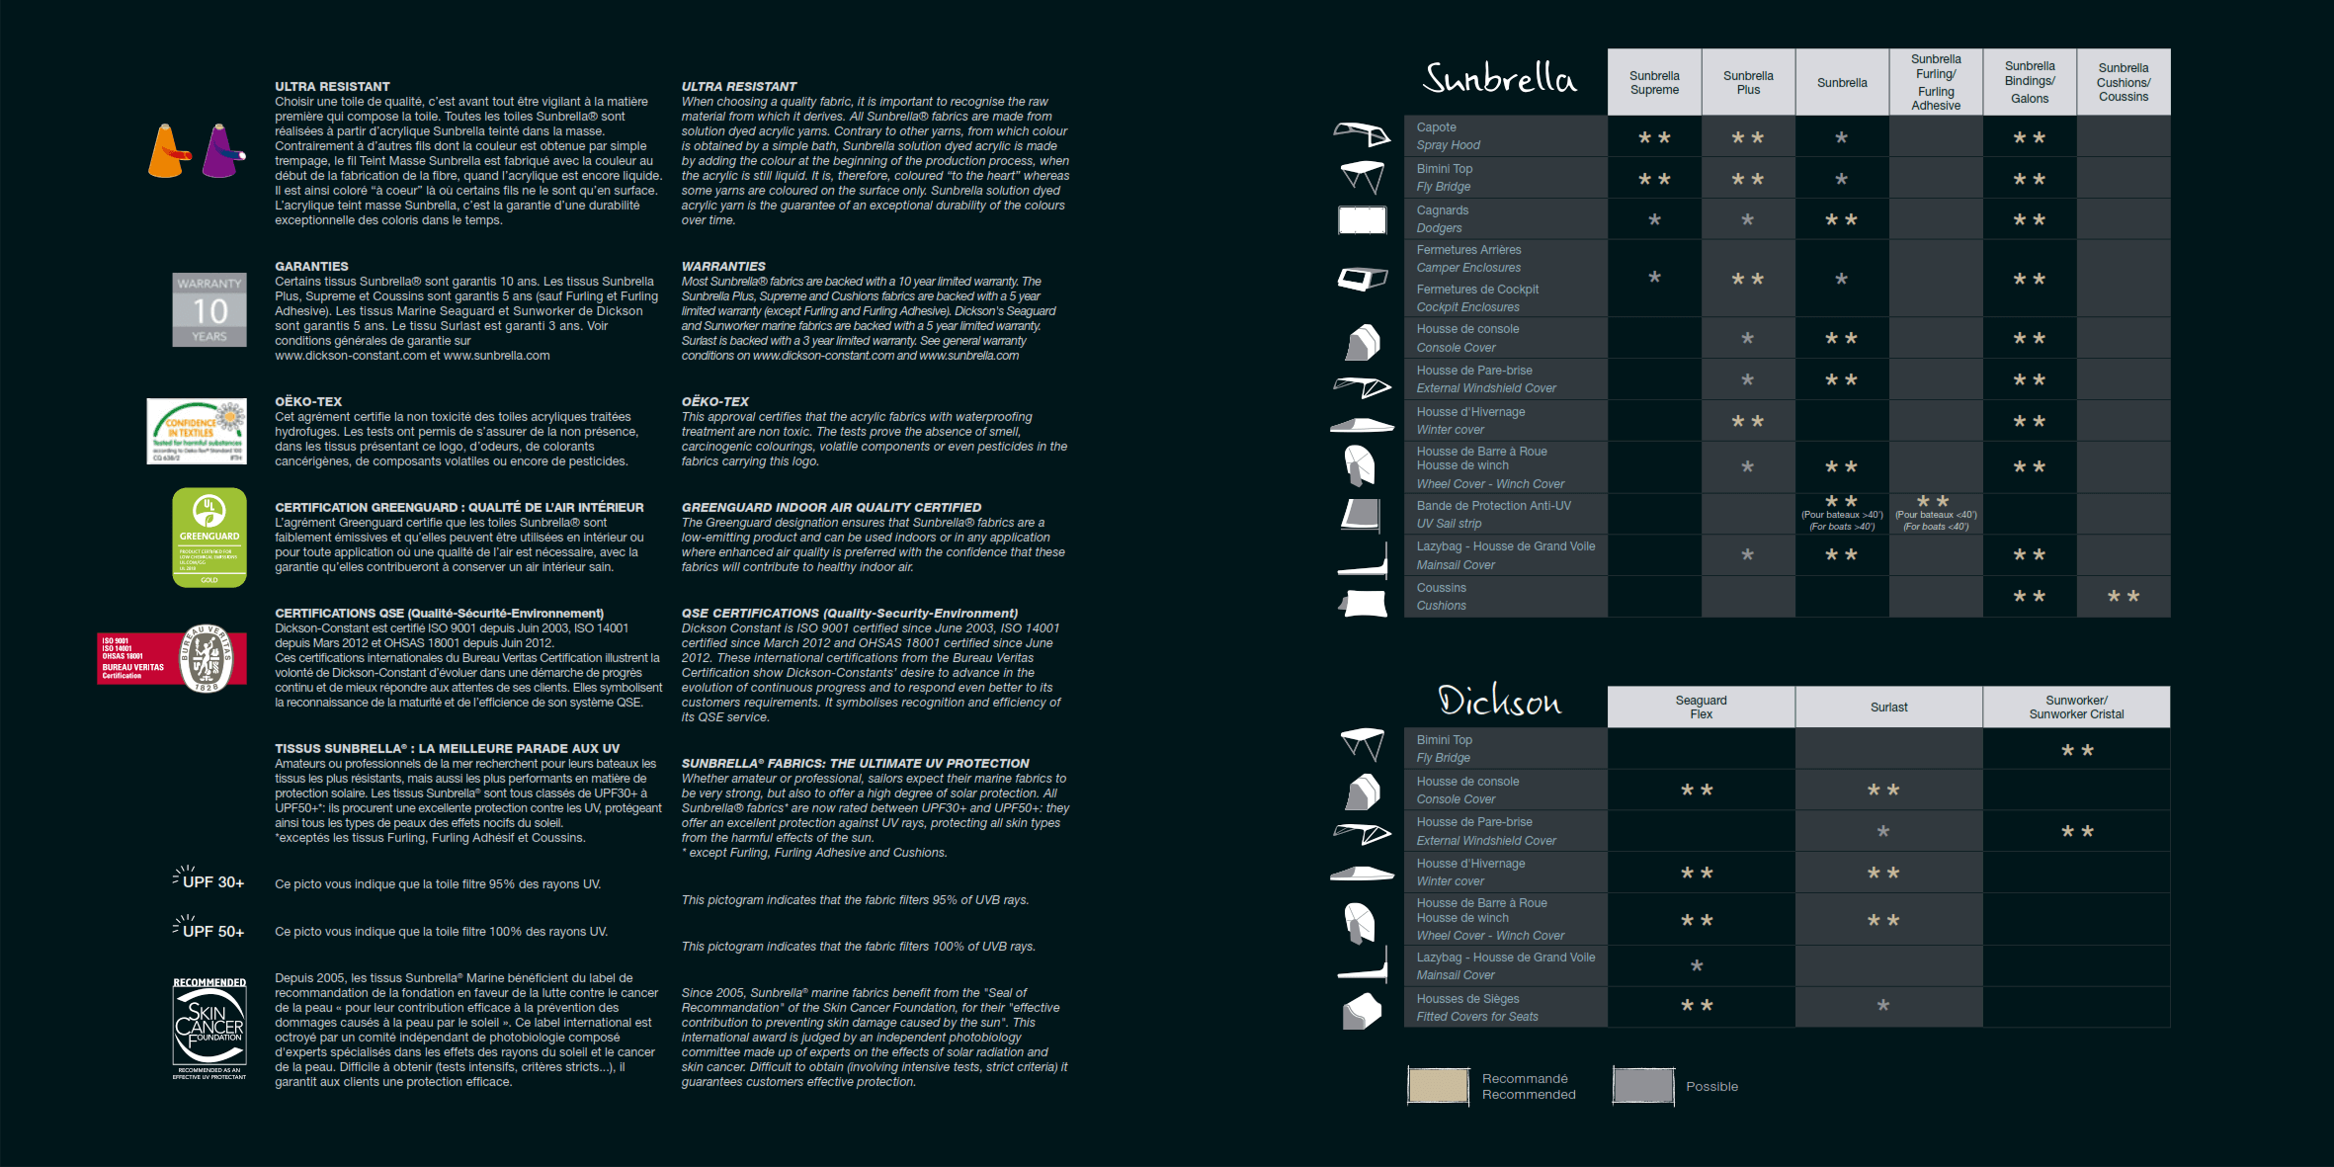Click the UV Sail Strip icon
The image size is (2334, 1167).
pyautogui.click(x=1362, y=515)
